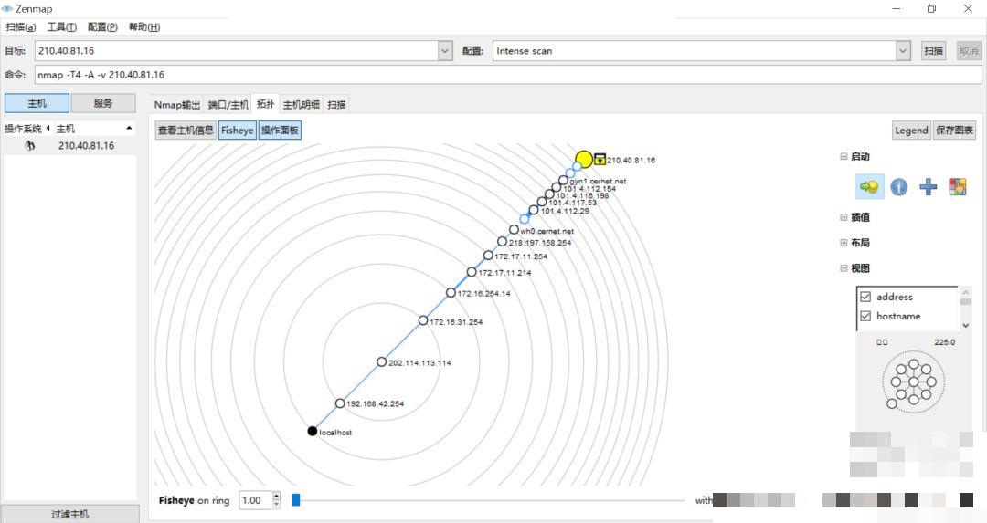This screenshot has height=523, width=987.
Task: Select host 210.40.81.16 in list
Action: pos(69,146)
